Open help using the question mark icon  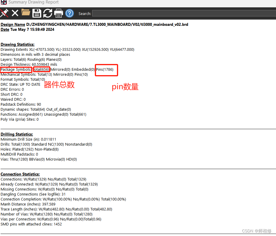70,13
